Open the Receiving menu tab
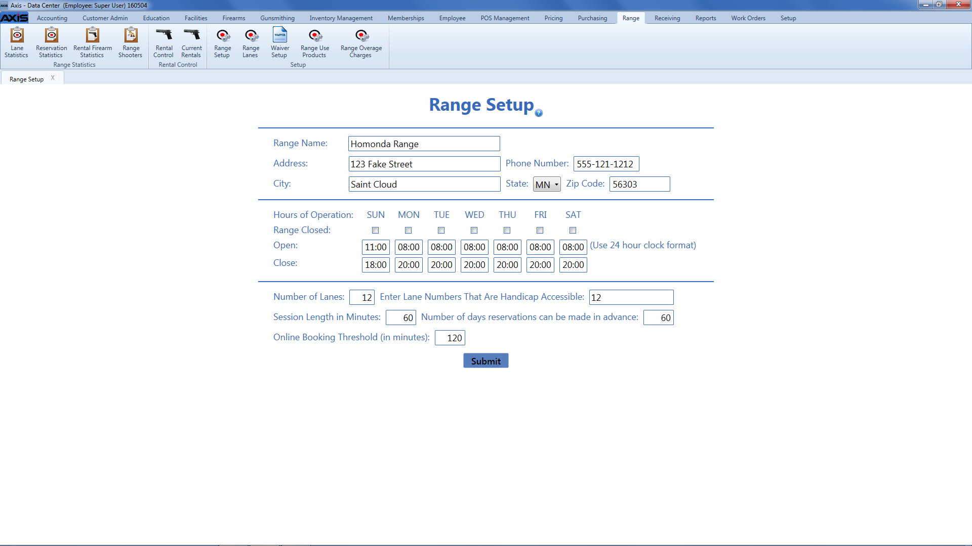 click(x=667, y=18)
